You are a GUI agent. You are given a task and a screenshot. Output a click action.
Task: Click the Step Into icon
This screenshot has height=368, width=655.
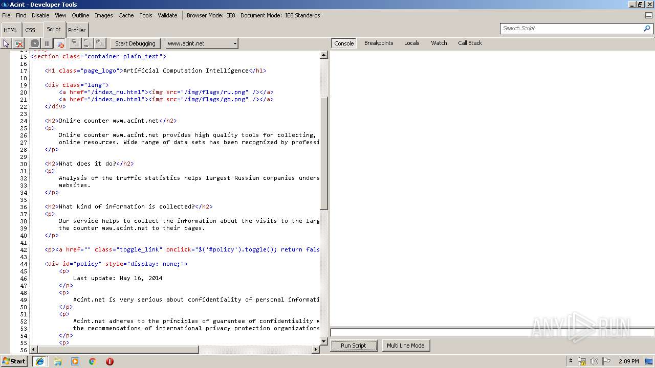point(76,43)
